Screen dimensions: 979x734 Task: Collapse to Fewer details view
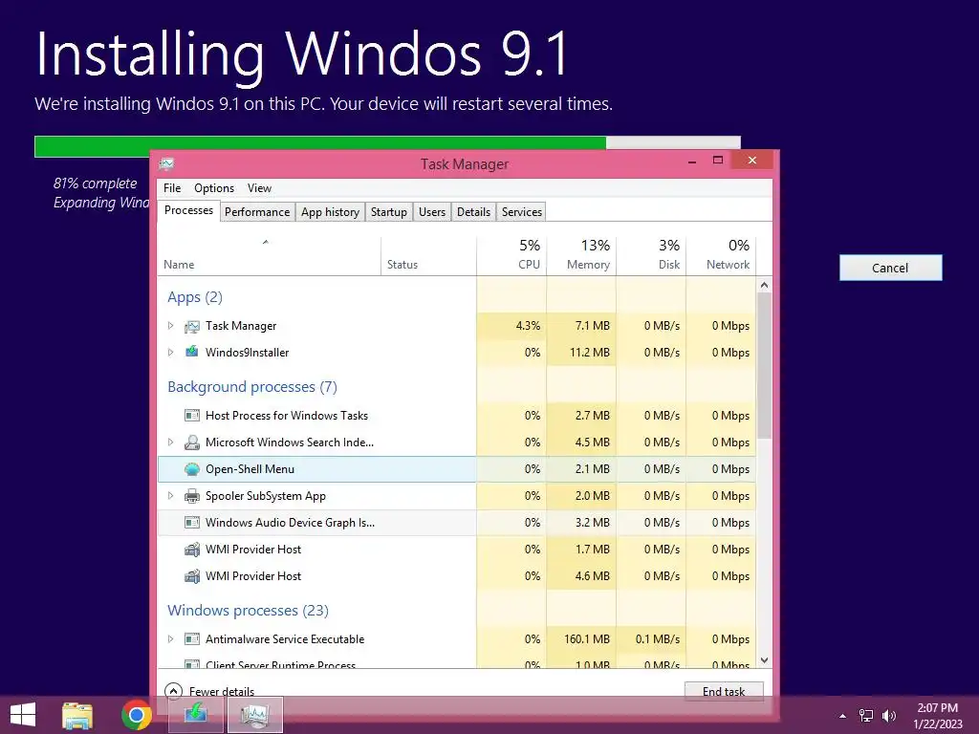[x=209, y=692]
